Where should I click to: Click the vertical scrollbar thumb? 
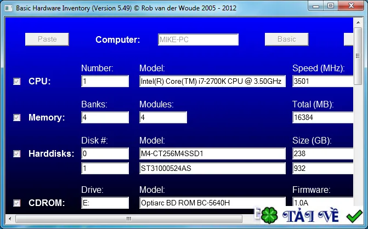tap(358, 56)
